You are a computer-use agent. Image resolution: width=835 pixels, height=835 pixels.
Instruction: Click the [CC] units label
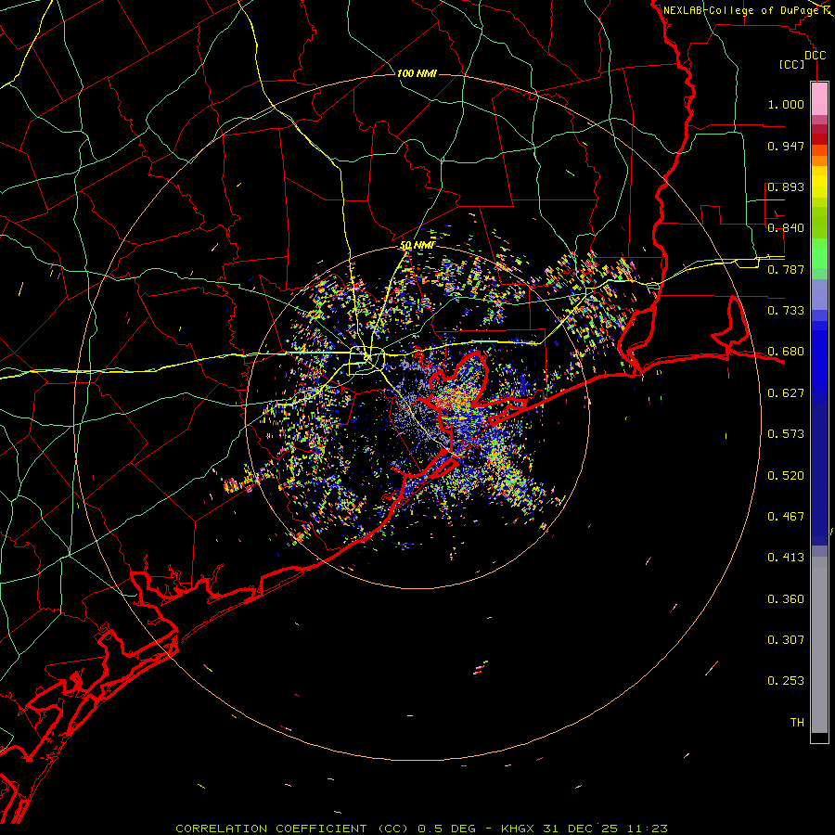pos(791,64)
